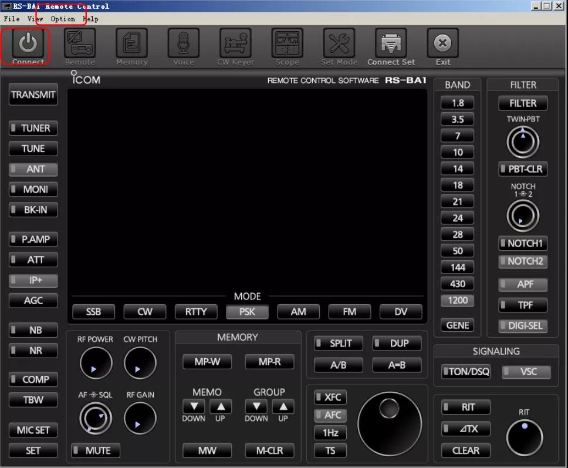Click the TUNE button
This screenshot has width=568, height=468.
33,149
